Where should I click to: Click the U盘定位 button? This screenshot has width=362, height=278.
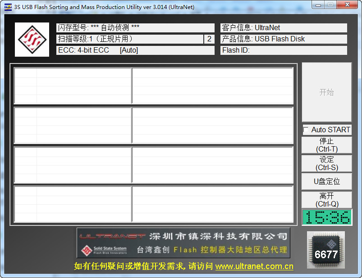pyautogui.click(x=327, y=181)
